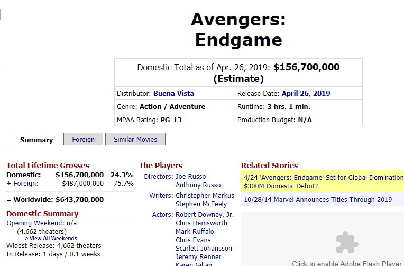Open Anthony Russo's profile link
The width and height of the screenshot is (404, 266).
[x=198, y=185]
